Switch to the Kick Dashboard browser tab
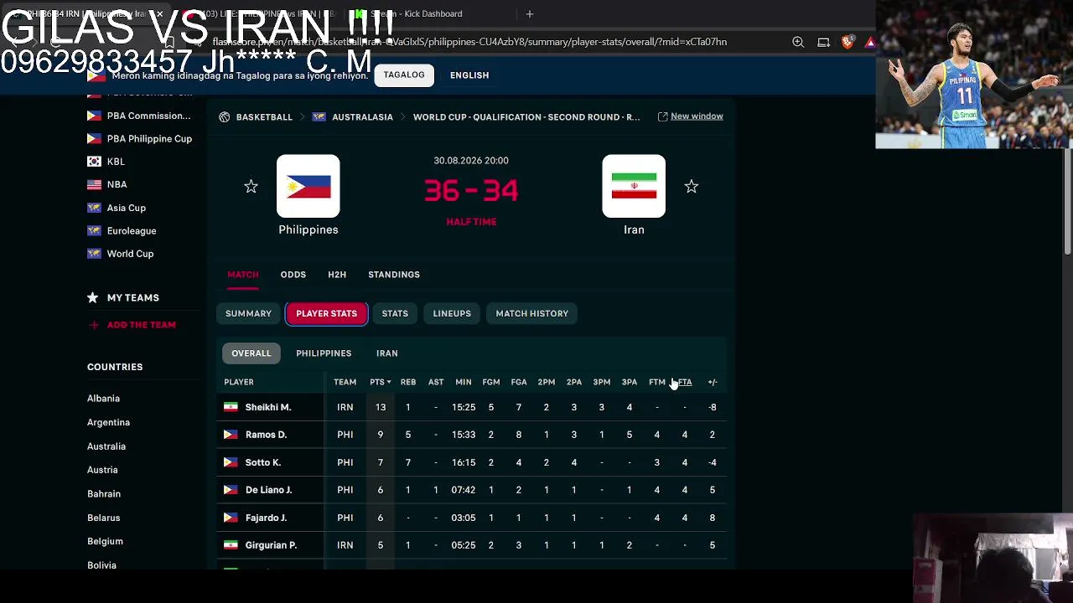 416,13
